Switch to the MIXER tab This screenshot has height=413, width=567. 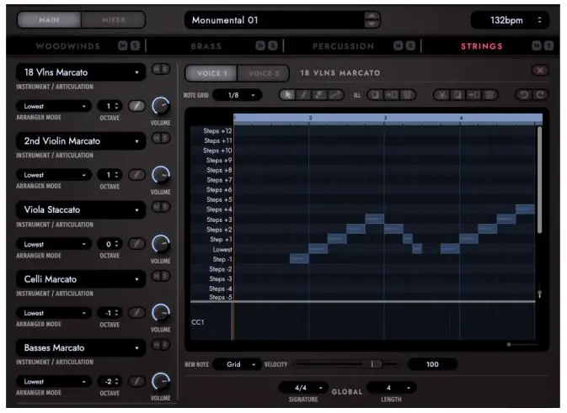point(114,20)
